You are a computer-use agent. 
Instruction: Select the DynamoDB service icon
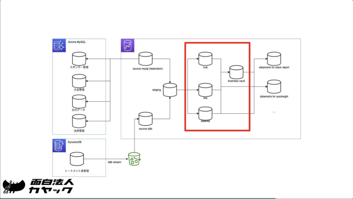59,146
